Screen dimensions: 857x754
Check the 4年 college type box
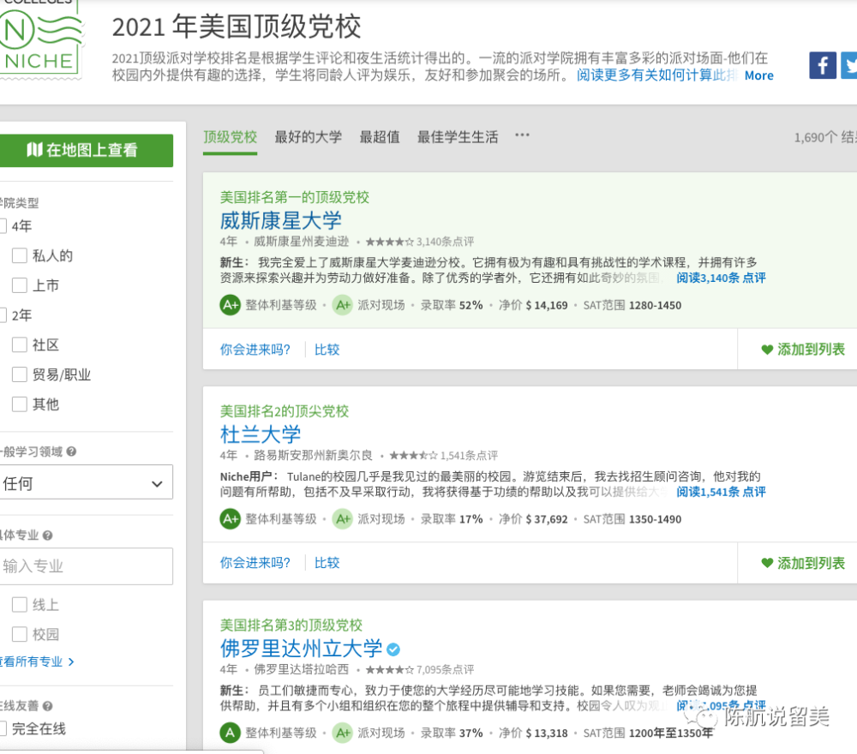pos(3,226)
